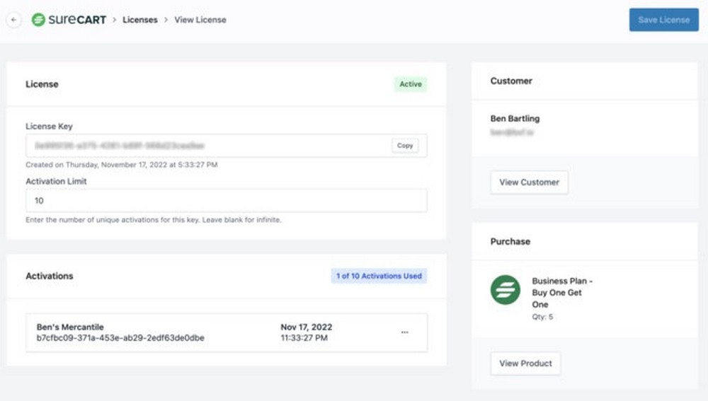Click the View Product button
Screen dimensions: 708x401
point(525,364)
